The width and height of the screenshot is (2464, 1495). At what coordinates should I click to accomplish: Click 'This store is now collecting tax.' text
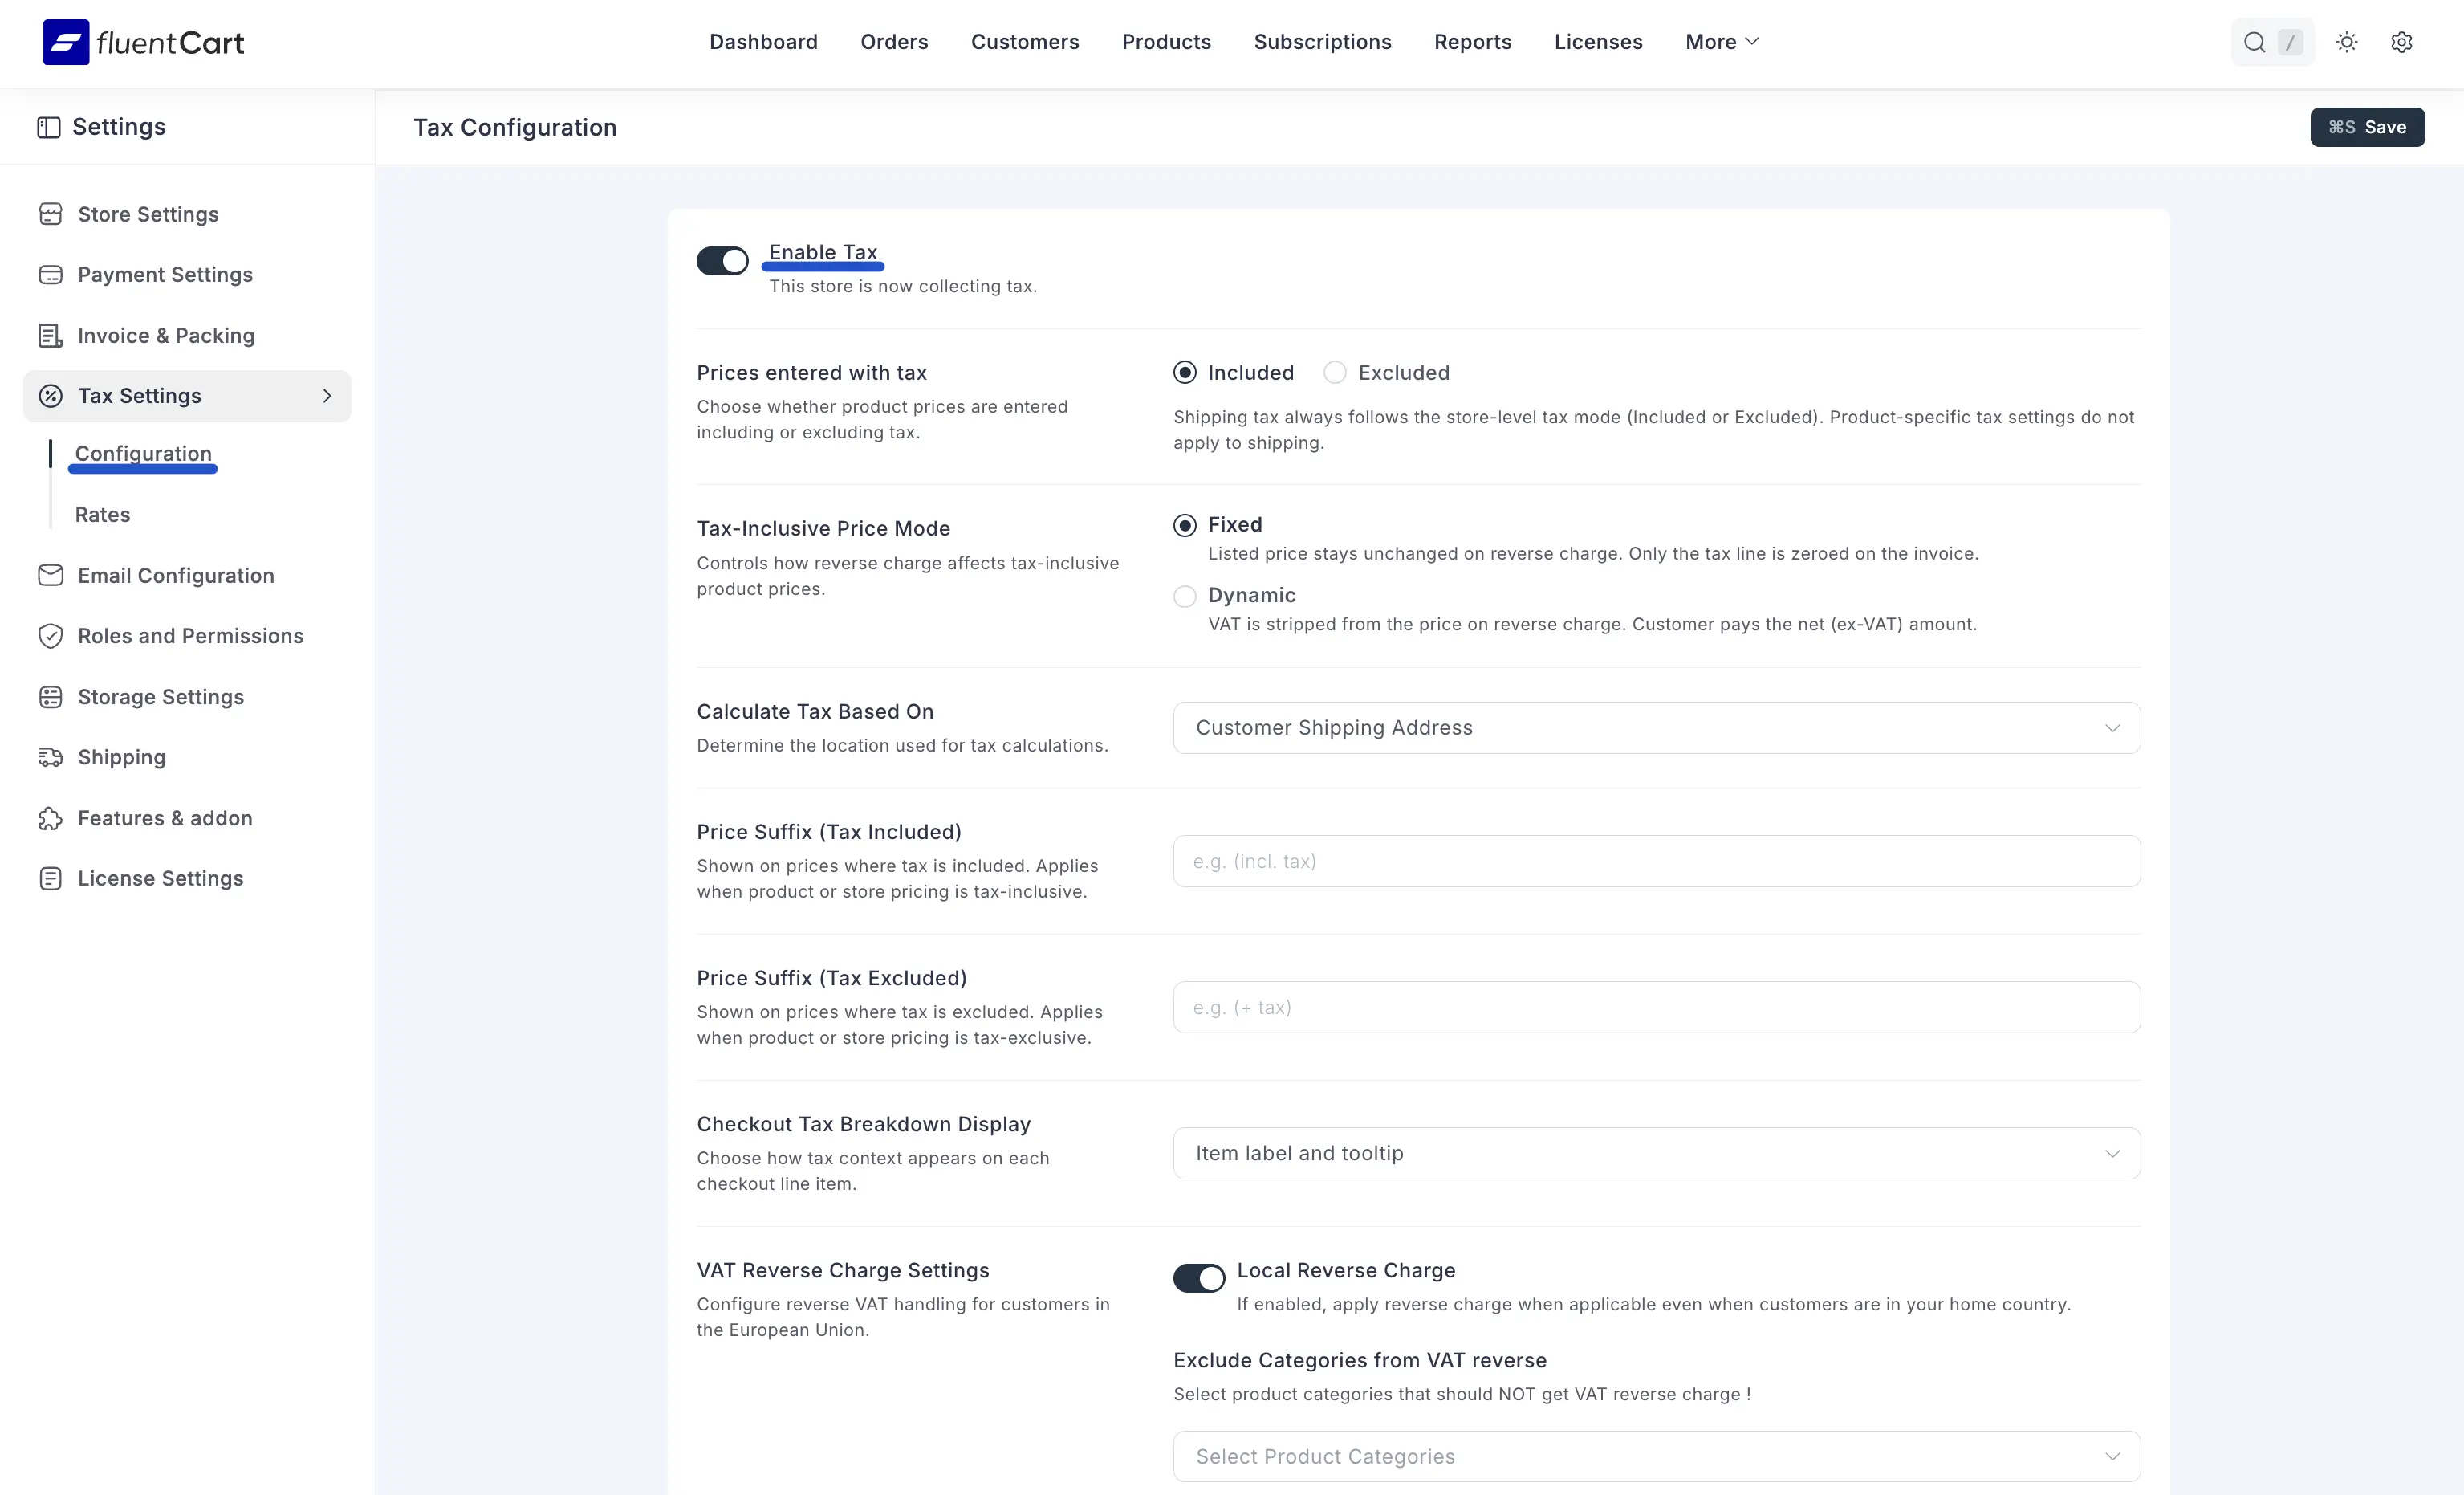pyautogui.click(x=903, y=286)
